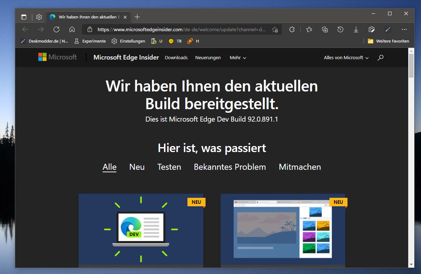Click the pen feedback icon in toolbar
421x274 pixels.
388,29
